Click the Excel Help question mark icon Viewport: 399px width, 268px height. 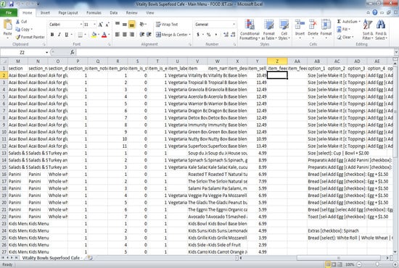click(x=375, y=12)
